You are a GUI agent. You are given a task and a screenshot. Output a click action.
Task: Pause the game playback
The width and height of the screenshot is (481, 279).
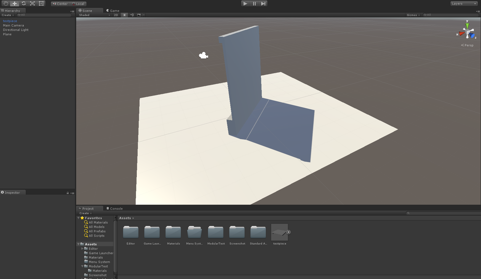click(254, 4)
